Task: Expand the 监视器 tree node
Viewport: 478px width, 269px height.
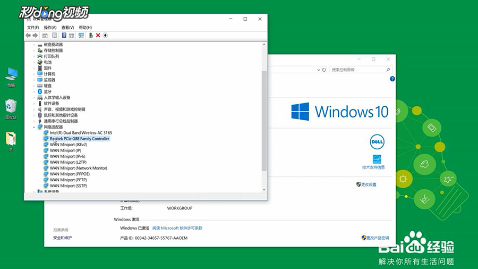Action: coord(34,80)
